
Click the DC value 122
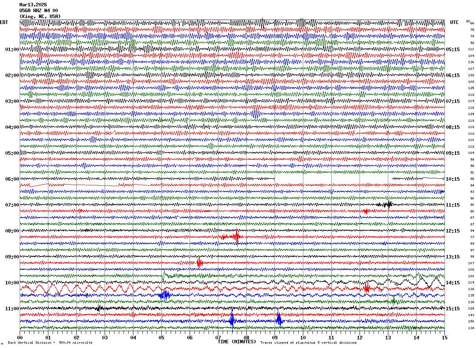(471, 75)
